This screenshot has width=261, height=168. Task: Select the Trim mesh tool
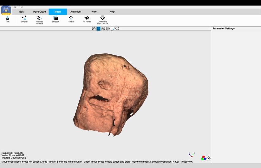(8, 19)
